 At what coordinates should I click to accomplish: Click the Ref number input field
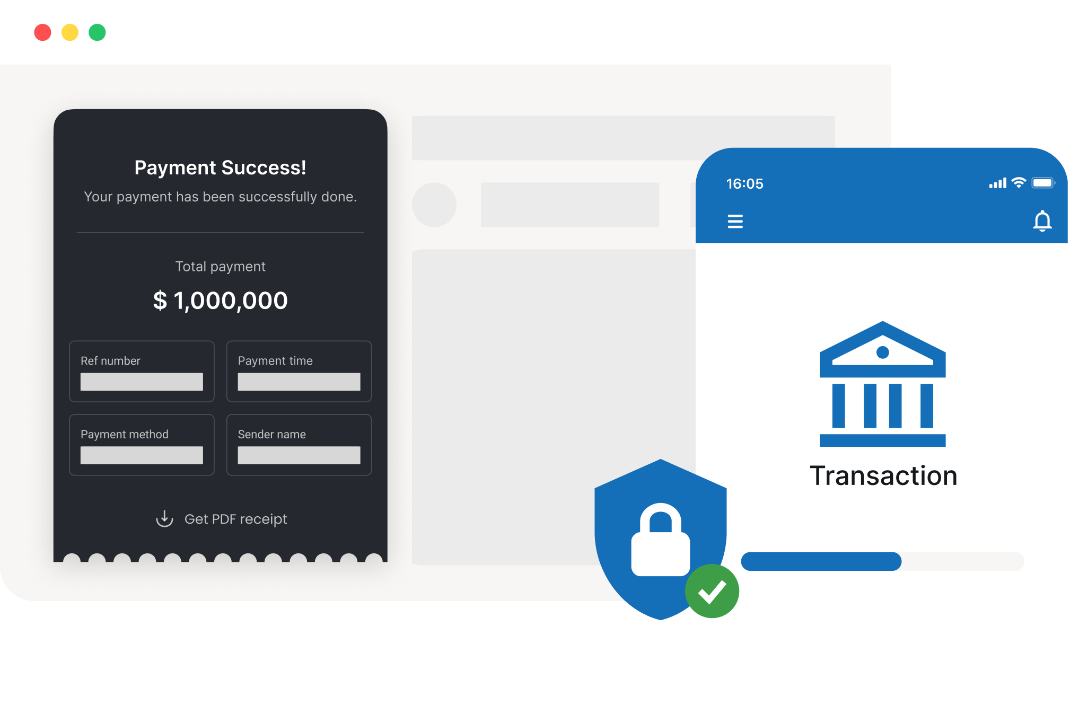pyautogui.click(x=141, y=382)
